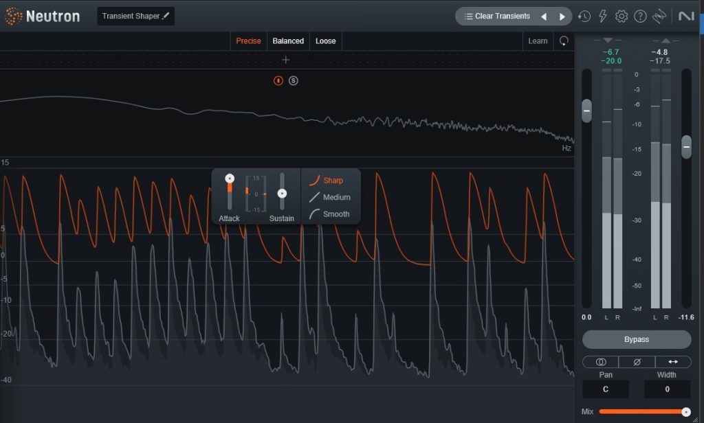Click the reset circular arrow icon next to Learn
704x423 pixels.
tap(564, 41)
